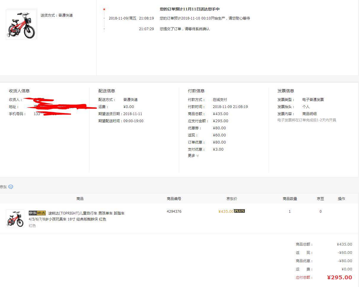The image size is (359, 287).
Task: Click ¥435.00 in the bottom 商品总额 summary line
Action: 344,244
